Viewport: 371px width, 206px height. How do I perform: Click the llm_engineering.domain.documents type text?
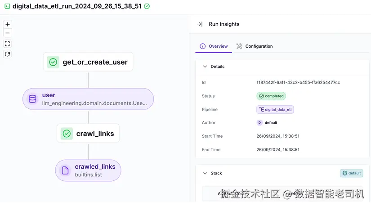tap(94, 103)
